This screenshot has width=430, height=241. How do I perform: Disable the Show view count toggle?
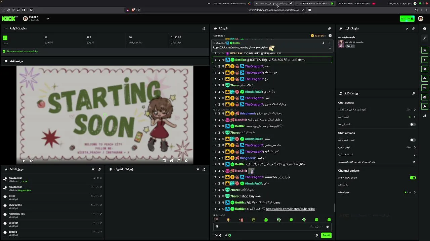tap(413, 178)
